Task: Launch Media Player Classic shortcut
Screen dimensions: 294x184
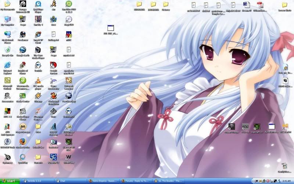Action: [x=22, y=112]
